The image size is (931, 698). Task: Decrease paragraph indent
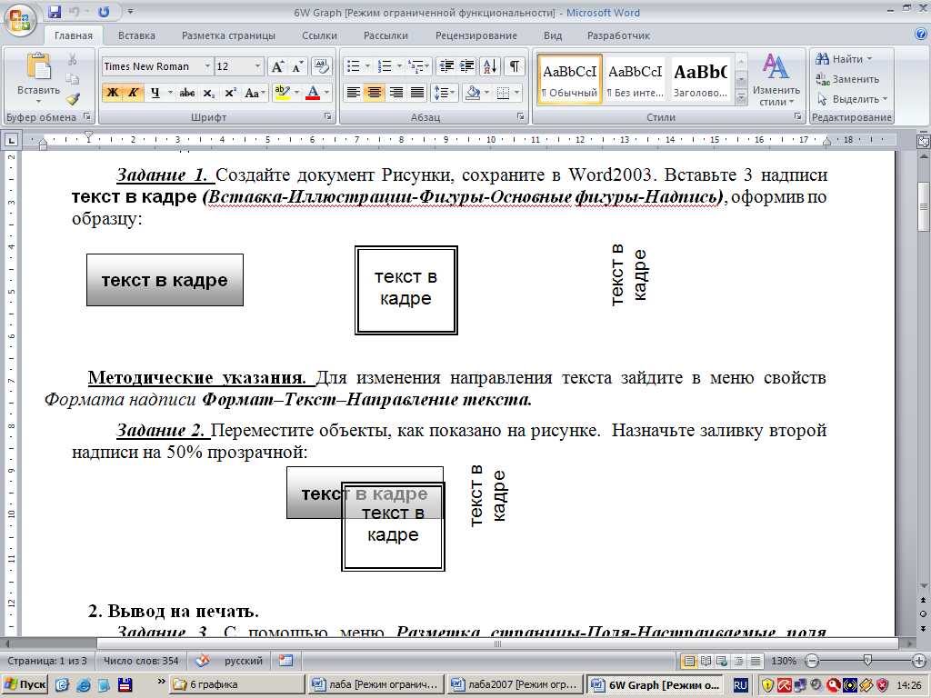446,66
